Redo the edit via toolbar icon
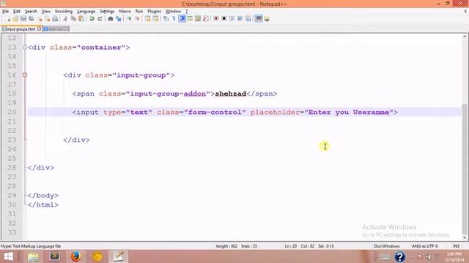The width and height of the screenshot is (469, 263). click(100, 19)
